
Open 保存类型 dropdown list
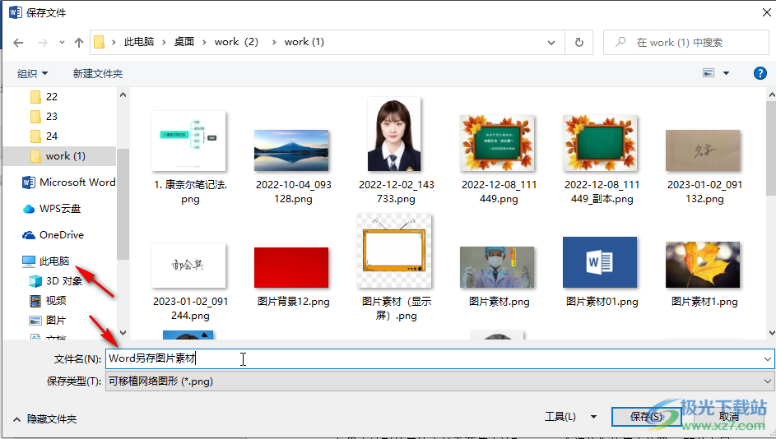tap(439, 381)
